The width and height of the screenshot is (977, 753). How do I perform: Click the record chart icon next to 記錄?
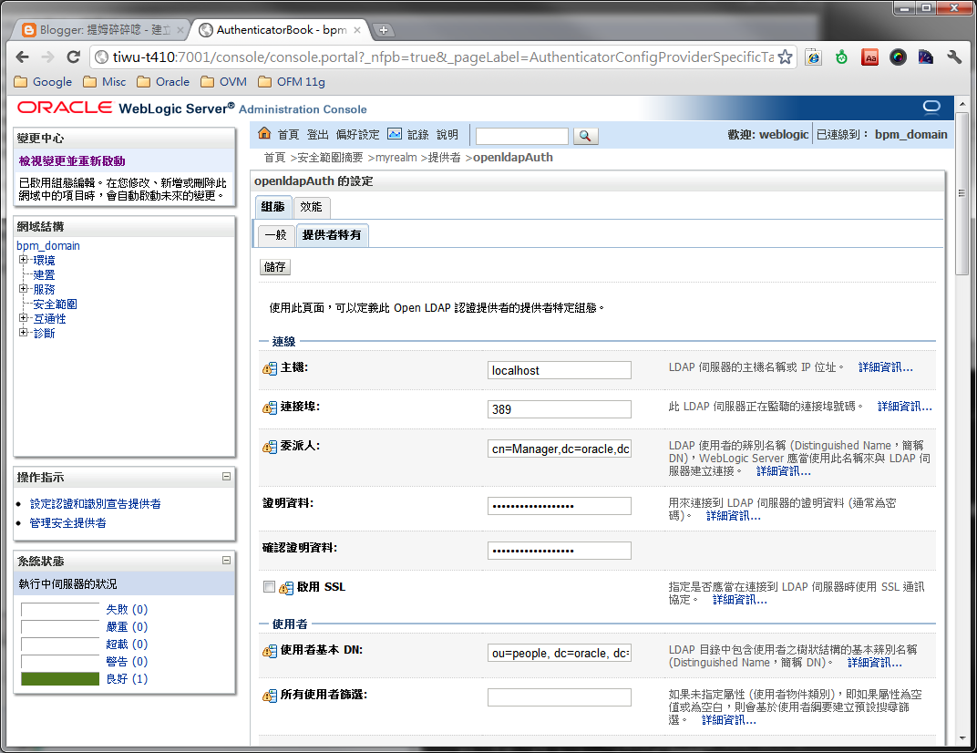tap(395, 134)
